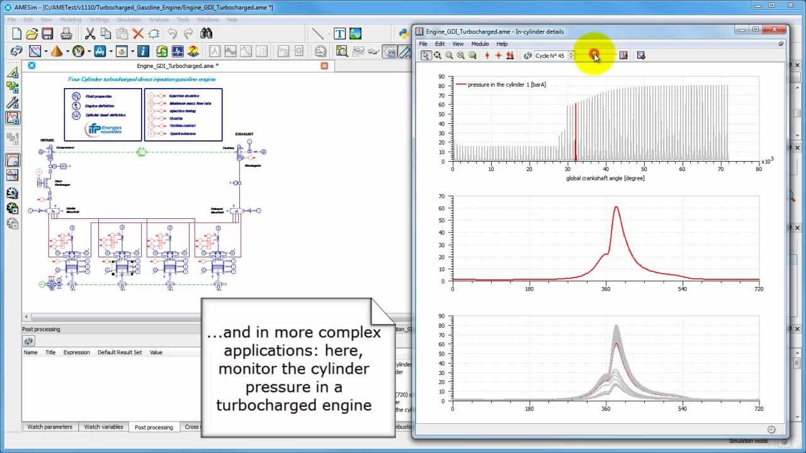Click the blue information icon
The image size is (806, 453).
pos(144,52)
